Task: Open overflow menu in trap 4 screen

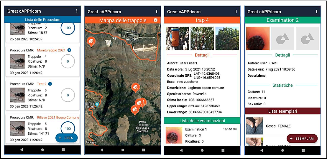Action: [x=236, y=12]
